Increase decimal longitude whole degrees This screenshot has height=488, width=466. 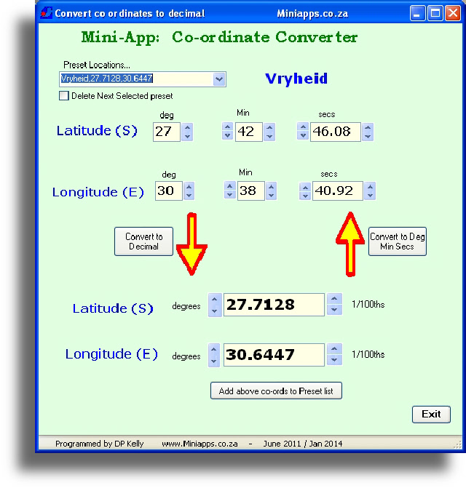tap(214, 349)
